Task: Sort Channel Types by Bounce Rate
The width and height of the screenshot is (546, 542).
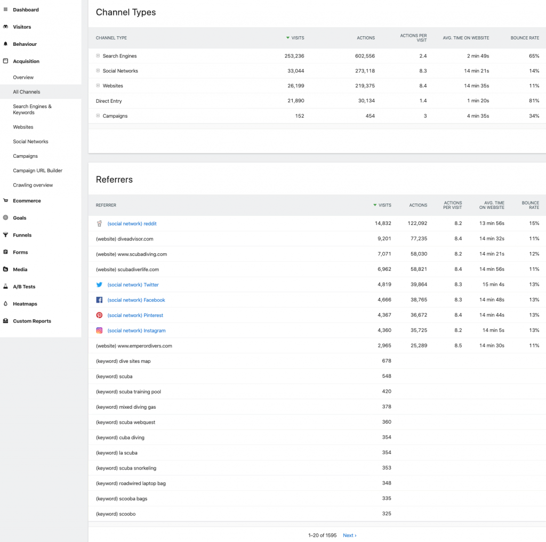Action: point(525,38)
